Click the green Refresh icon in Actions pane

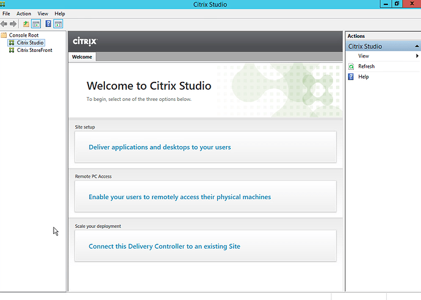tap(351, 66)
